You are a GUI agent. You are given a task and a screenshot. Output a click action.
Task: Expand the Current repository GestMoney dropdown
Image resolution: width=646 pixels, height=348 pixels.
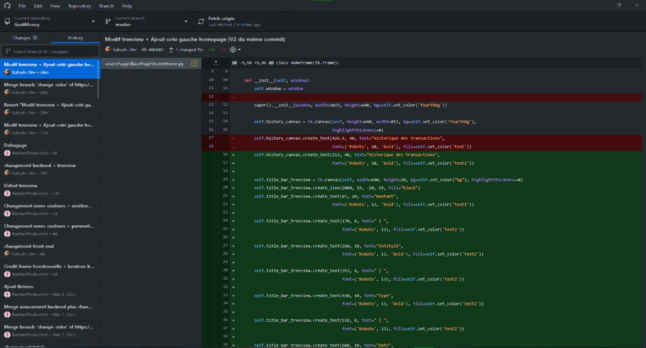tap(50, 21)
